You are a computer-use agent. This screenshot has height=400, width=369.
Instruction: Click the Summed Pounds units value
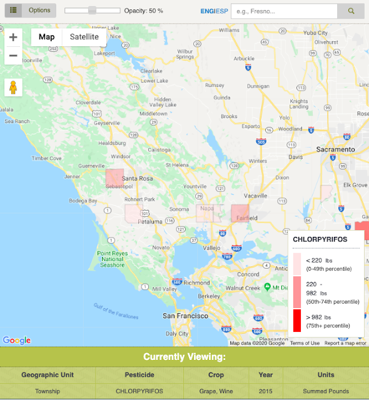click(x=326, y=391)
